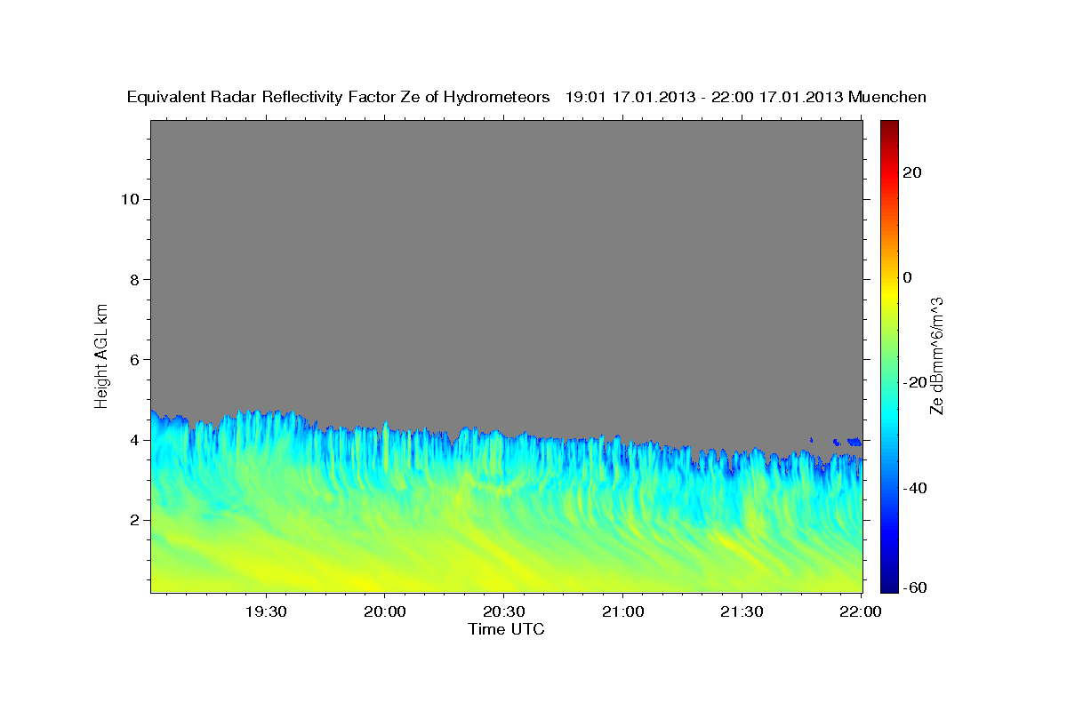Click the '6' height axis label

click(x=133, y=359)
